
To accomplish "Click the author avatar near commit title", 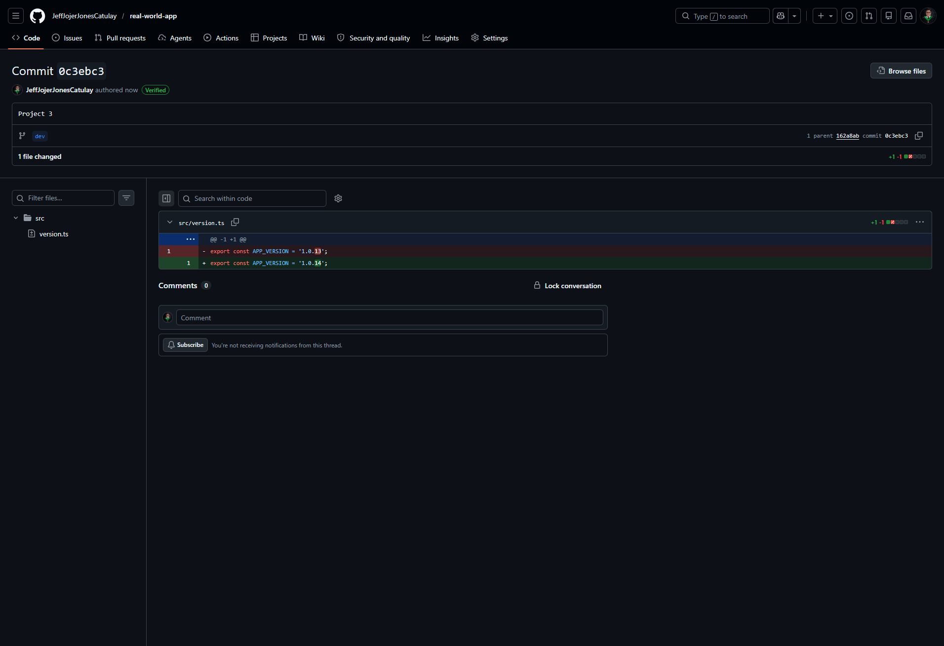I will (x=17, y=90).
